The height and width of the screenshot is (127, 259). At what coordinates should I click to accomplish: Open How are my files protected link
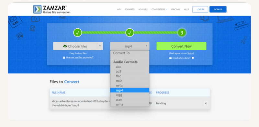[x=80, y=57]
